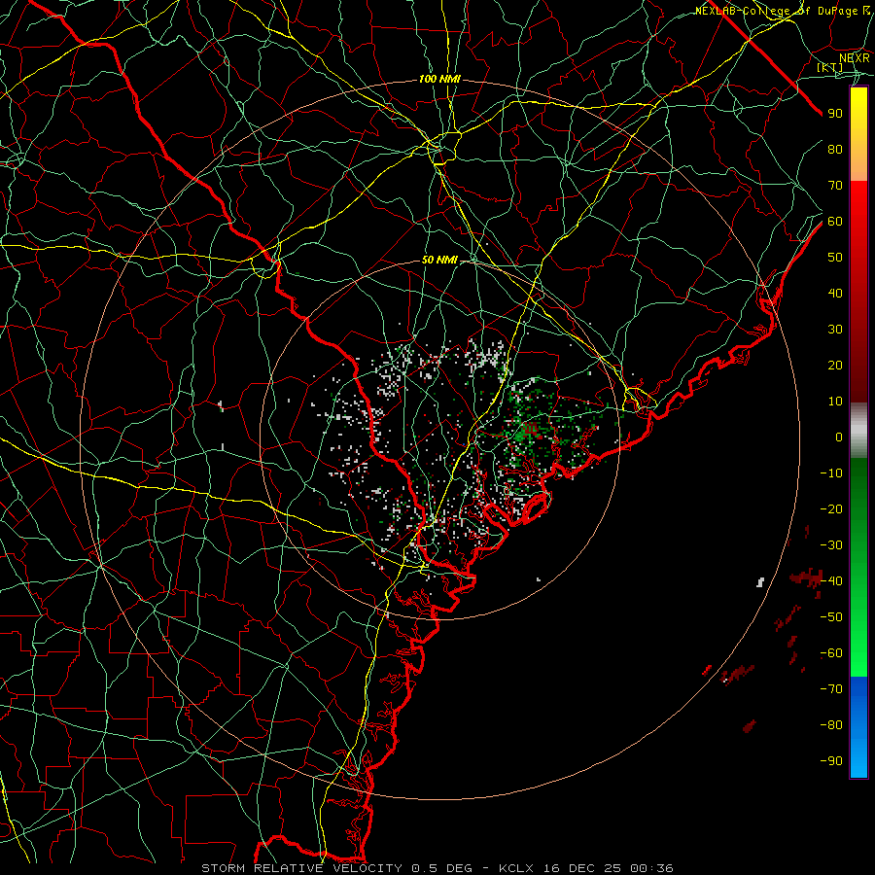Image resolution: width=875 pixels, height=875 pixels.
Task: Click the -90 value on the velocity scale
Action: tap(831, 761)
